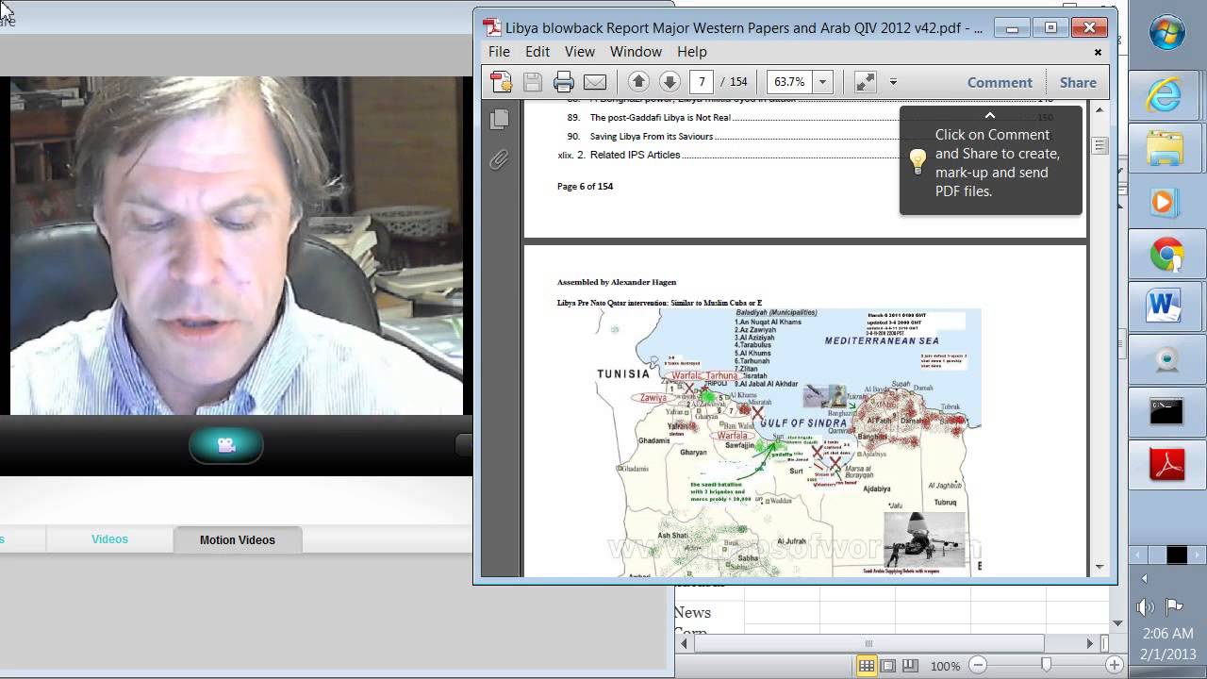The image size is (1207, 679).
Task: Click the Email envelope toolbar icon
Action: click(595, 82)
